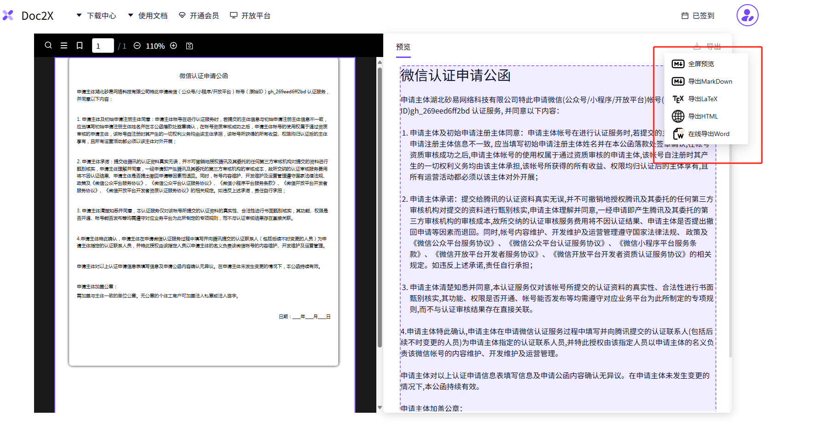Click the PDF title 微信认证申请公函
Screen dimensions: 818x427
[204, 76]
